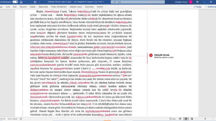The image size is (216, 121).
Task: Select Zübeyde Dursun's comment in margin
Action: pos(164,56)
